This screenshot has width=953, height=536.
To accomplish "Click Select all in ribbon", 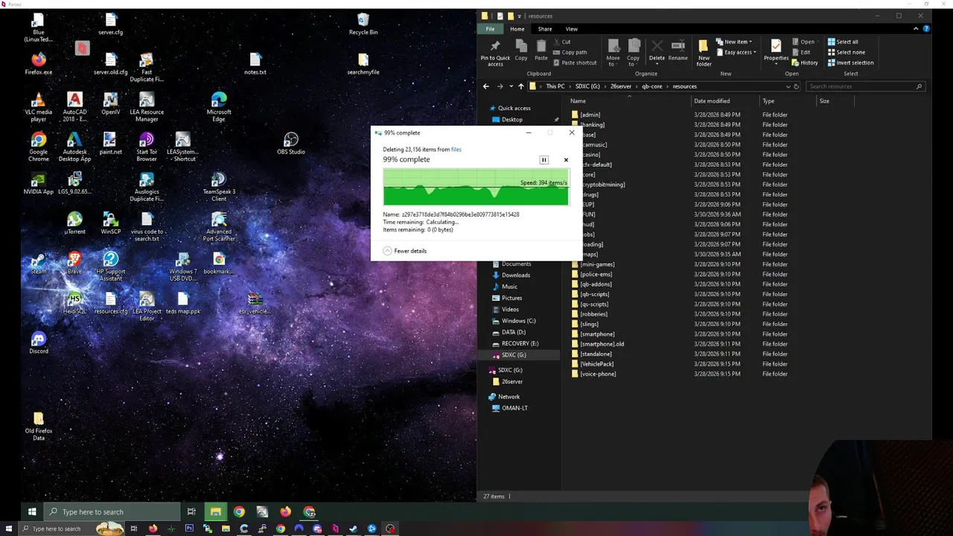I will point(842,42).
